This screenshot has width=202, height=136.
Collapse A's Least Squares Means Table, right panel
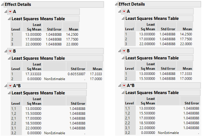(123, 19)
